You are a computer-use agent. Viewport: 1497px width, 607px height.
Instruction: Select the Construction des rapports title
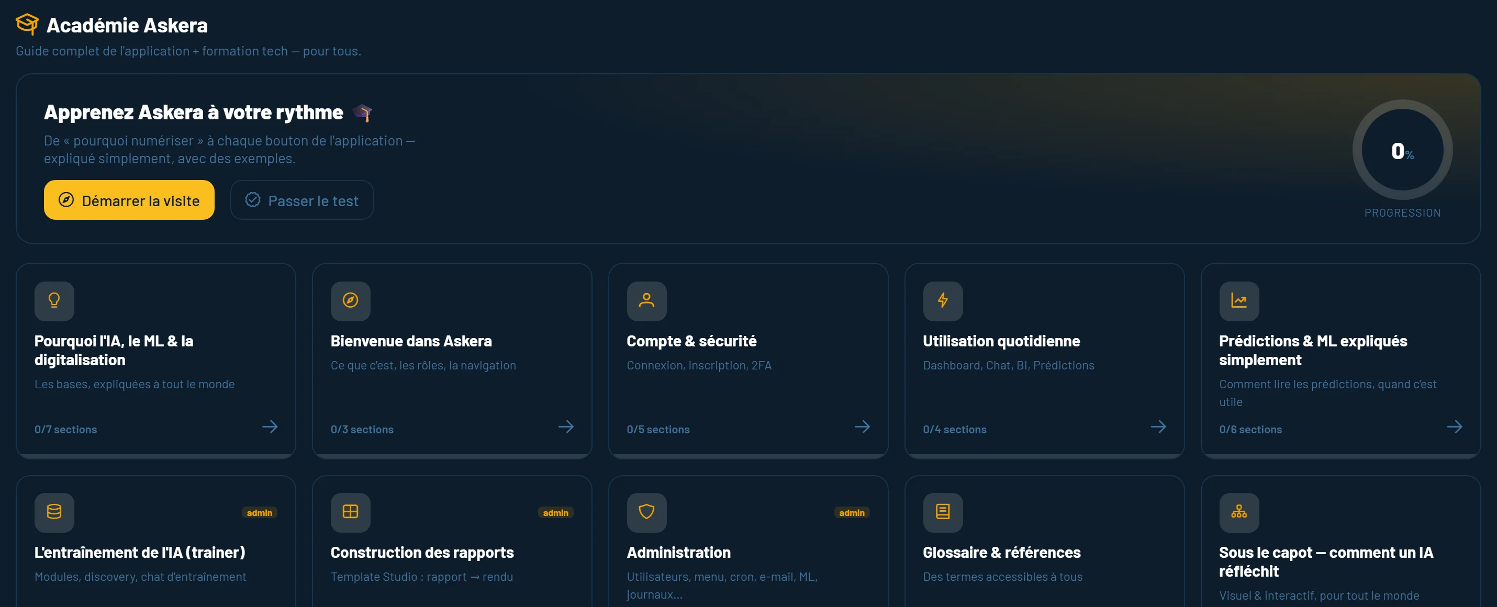coord(422,553)
